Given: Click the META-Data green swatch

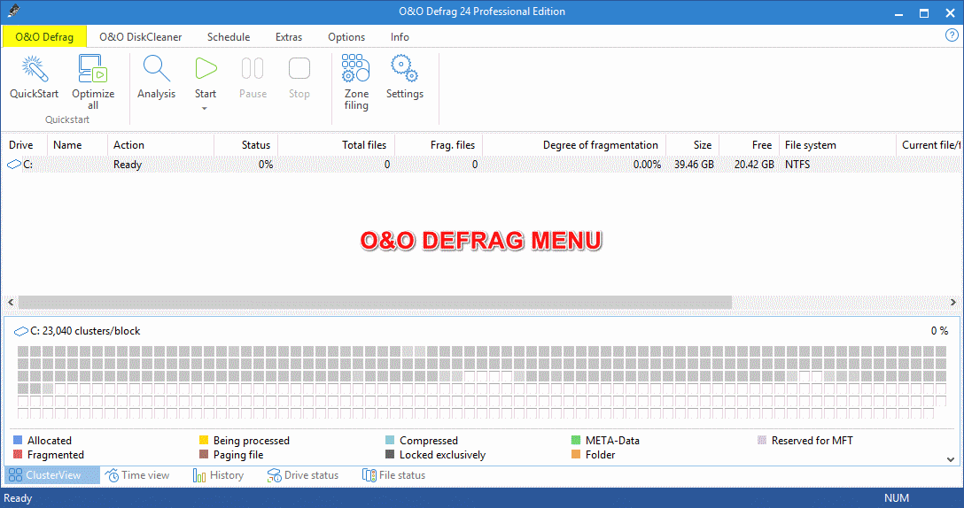Looking at the screenshot, I should (576, 440).
